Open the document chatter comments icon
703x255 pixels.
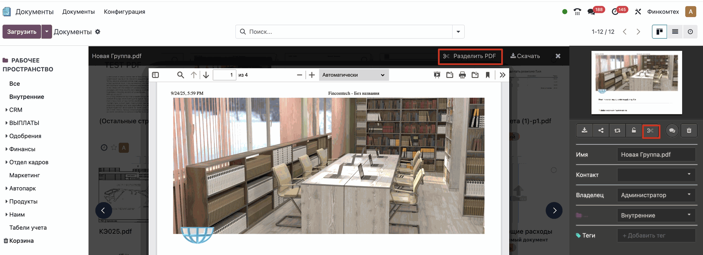coord(672,130)
